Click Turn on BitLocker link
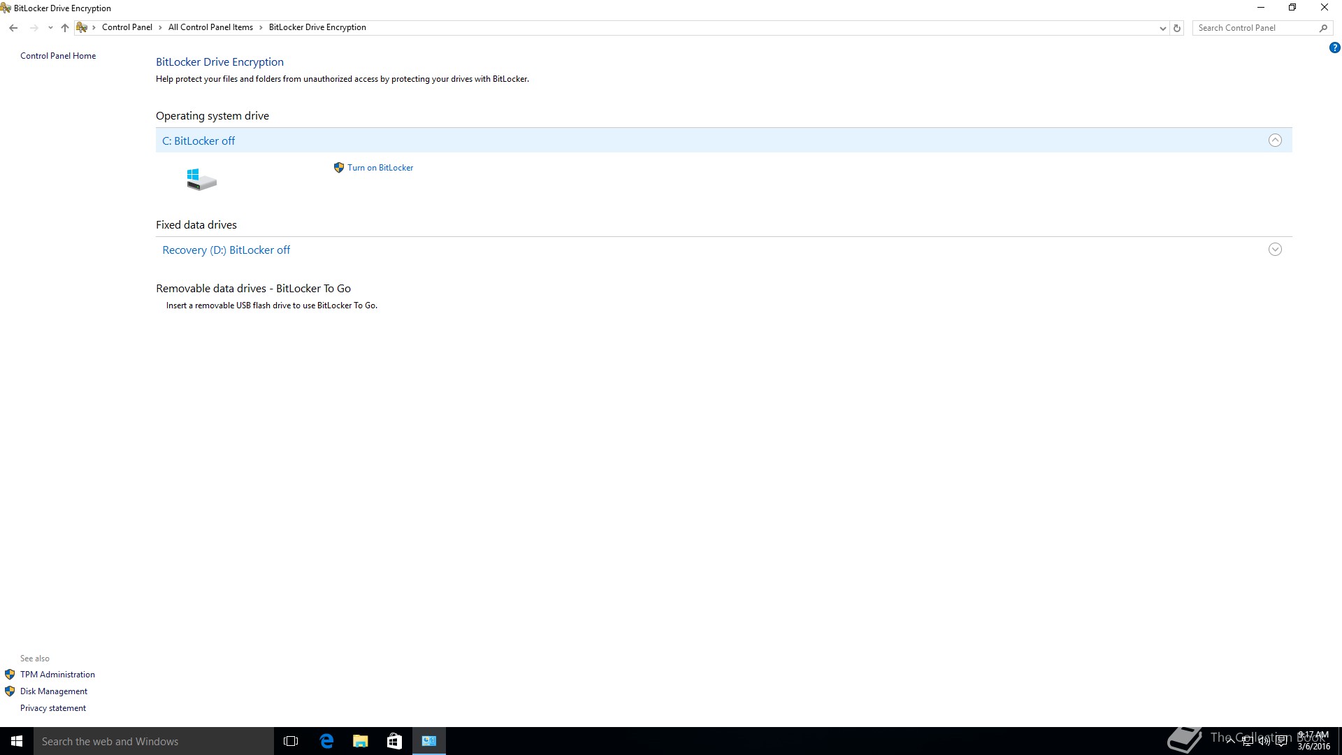 (380, 168)
